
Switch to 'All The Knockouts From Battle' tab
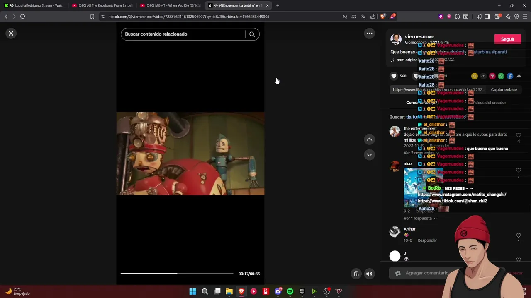coord(102,5)
